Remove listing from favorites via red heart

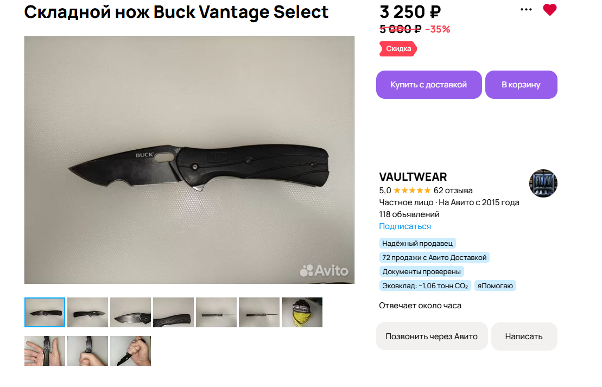[x=549, y=10]
